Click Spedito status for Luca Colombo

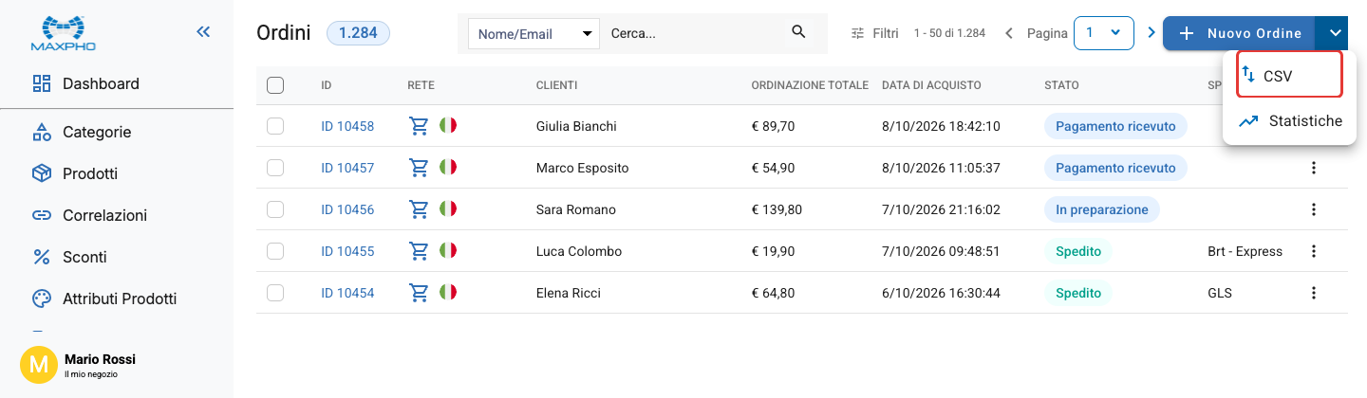pyautogui.click(x=1078, y=251)
